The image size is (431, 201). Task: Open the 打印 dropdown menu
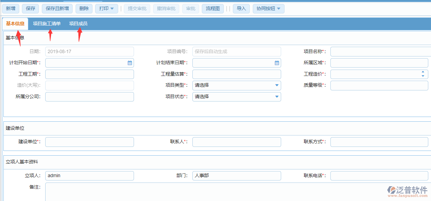(106, 8)
